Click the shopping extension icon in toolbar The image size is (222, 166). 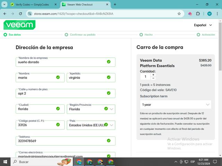tap(190, 14)
